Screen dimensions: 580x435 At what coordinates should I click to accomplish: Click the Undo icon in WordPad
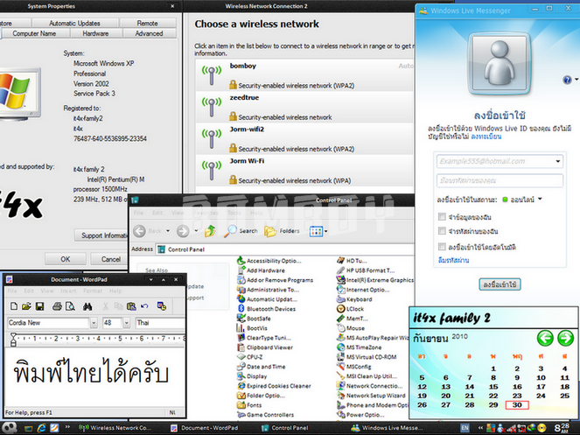144,306
